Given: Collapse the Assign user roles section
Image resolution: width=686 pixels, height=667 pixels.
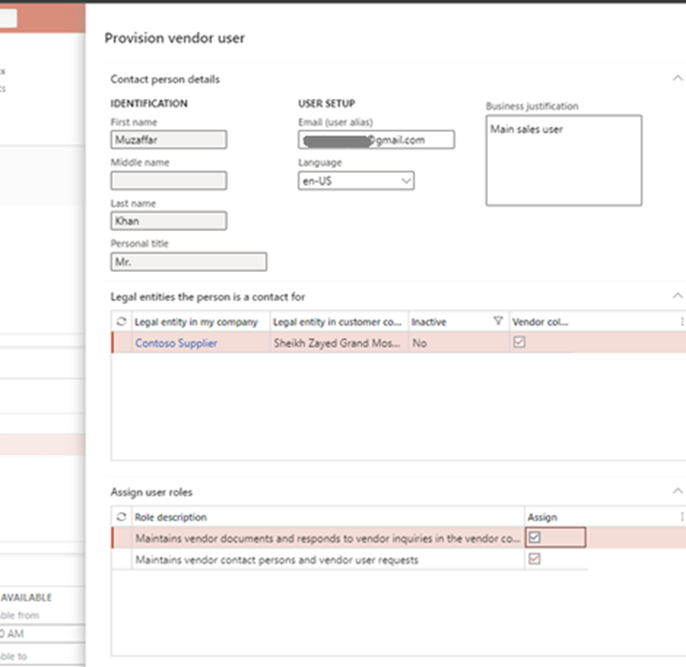Looking at the screenshot, I should (678, 491).
